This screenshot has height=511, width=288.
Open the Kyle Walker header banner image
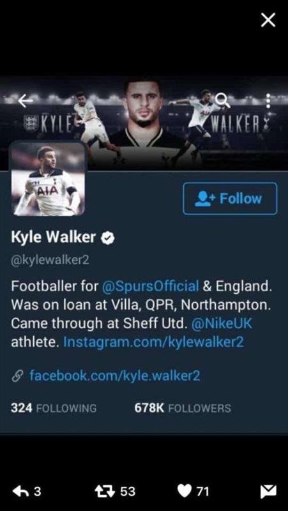(x=144, y=123)
